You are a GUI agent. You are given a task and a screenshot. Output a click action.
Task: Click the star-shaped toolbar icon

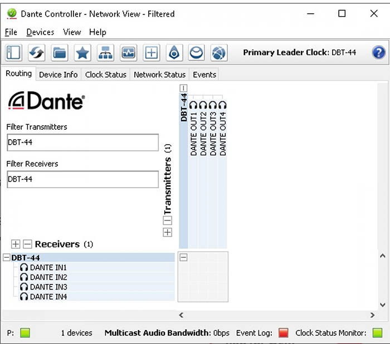pyautogui.click(x=82, y=53)
